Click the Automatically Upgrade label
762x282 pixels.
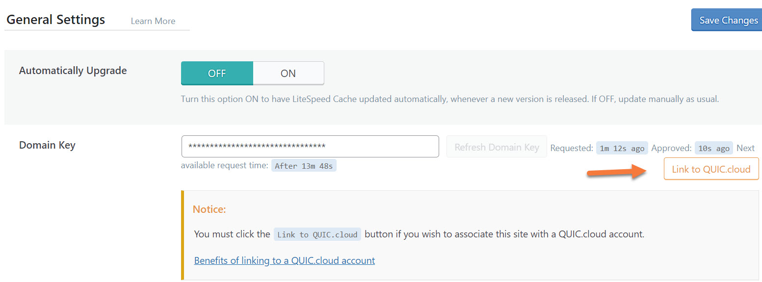point(73,71)
